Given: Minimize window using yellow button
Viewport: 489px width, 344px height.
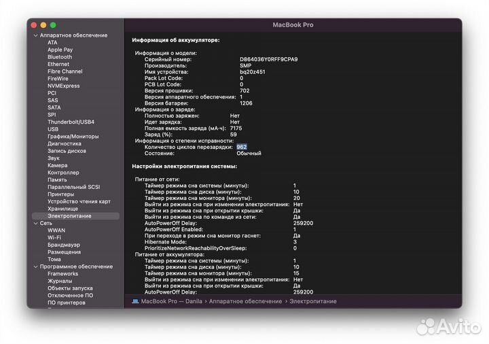Looking at the screenshot, I should pos(43,25).
